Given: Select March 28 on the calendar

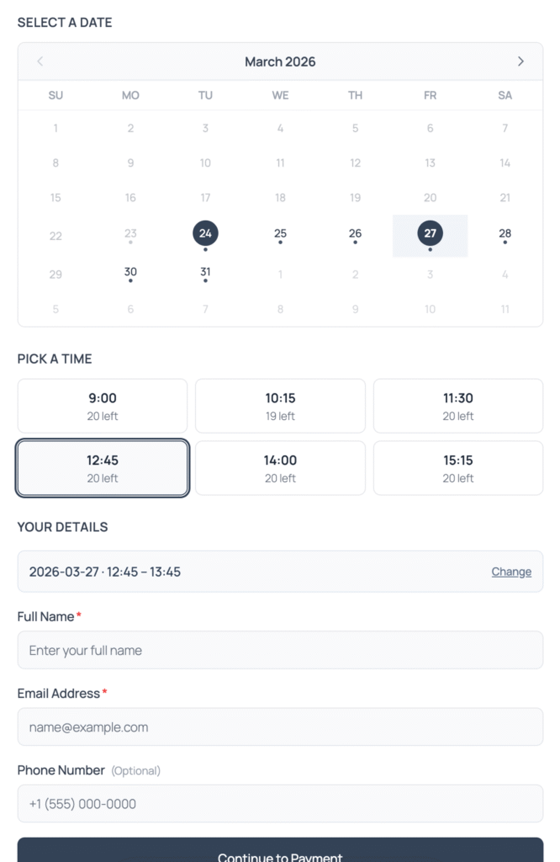Looking at the screenshot, I should 505,234.
